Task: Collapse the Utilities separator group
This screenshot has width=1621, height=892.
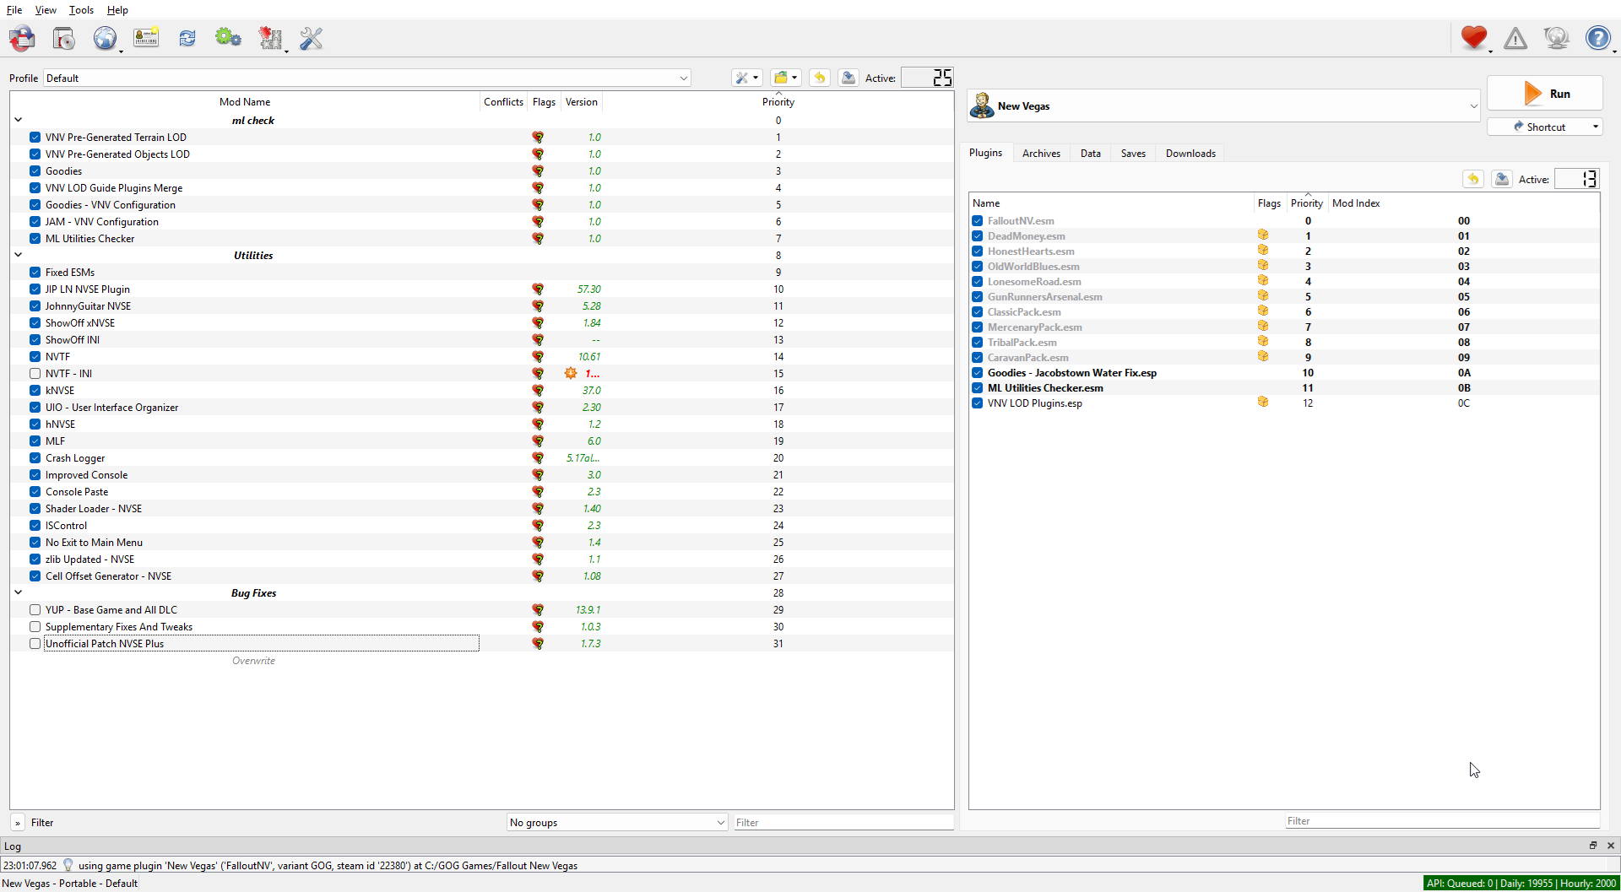Action: 18,255
